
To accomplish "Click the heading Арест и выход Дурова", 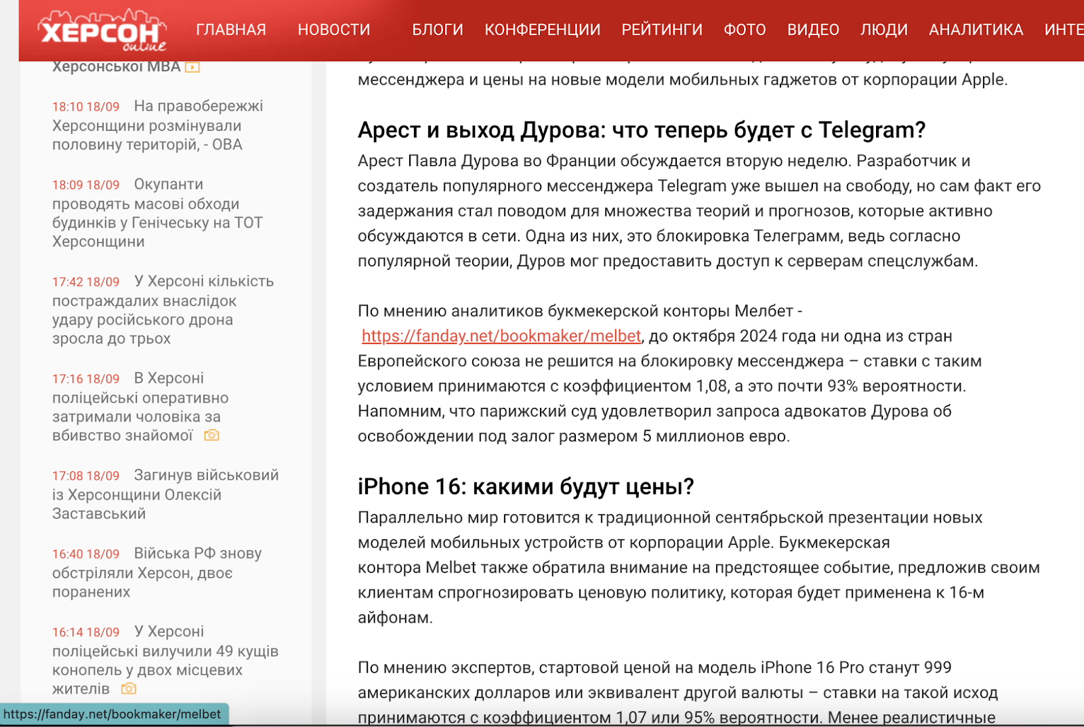I will tap(642, 130).
